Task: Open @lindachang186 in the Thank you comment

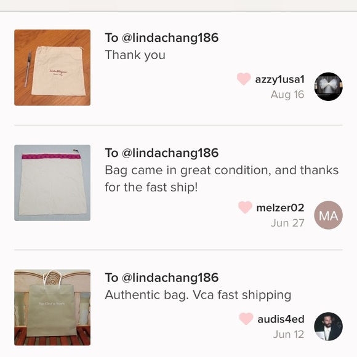Action: coord(170,38)
